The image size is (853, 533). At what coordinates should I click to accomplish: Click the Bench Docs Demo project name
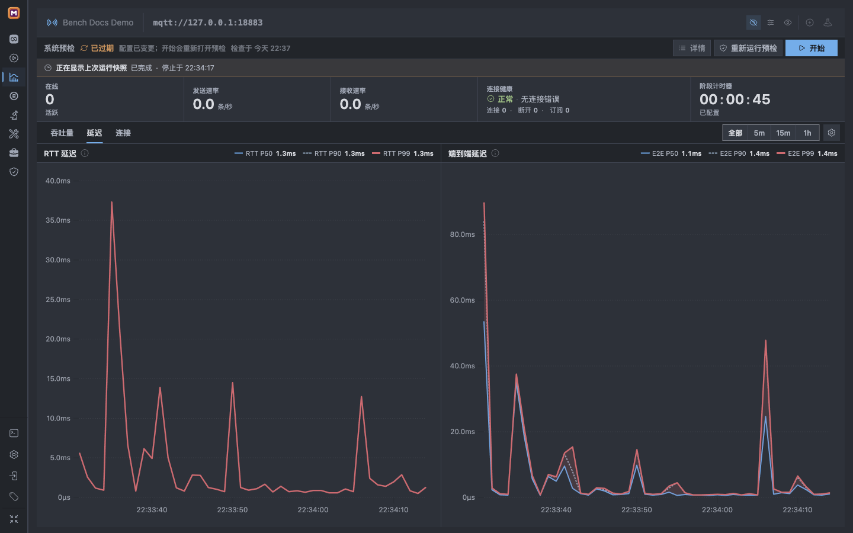point(98,23)
